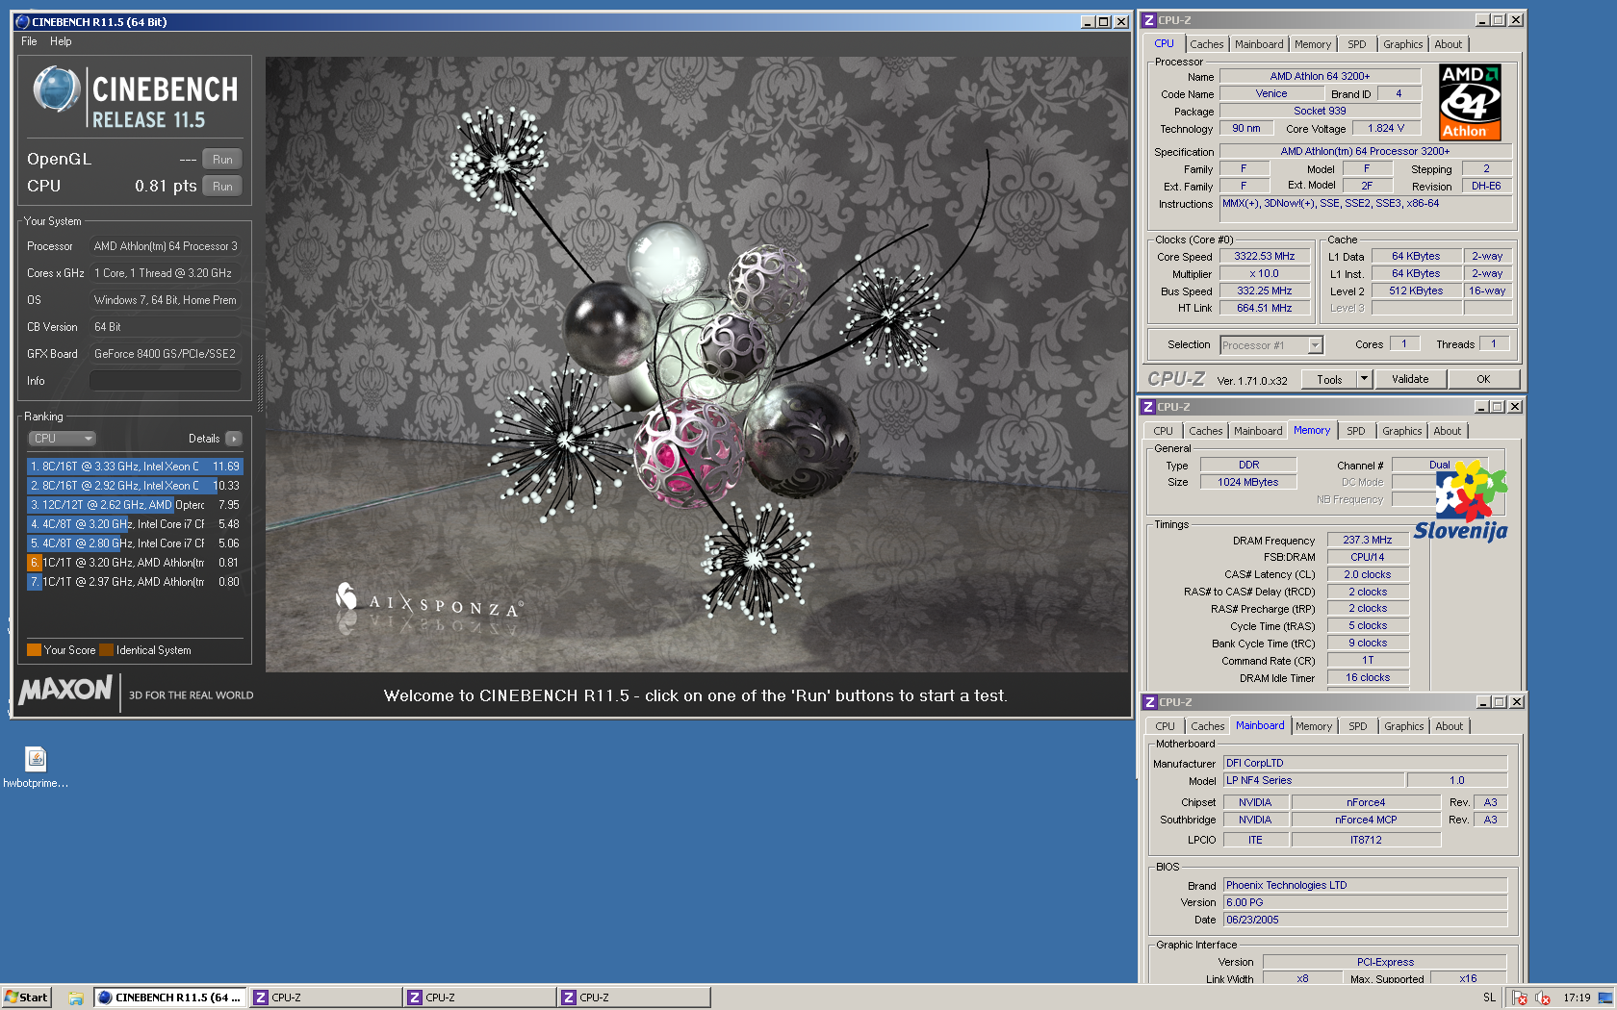The height and width of the screenshot is (1010, 1617).
Task: Toggle the ranking Details arrow button
Action: 234,439
